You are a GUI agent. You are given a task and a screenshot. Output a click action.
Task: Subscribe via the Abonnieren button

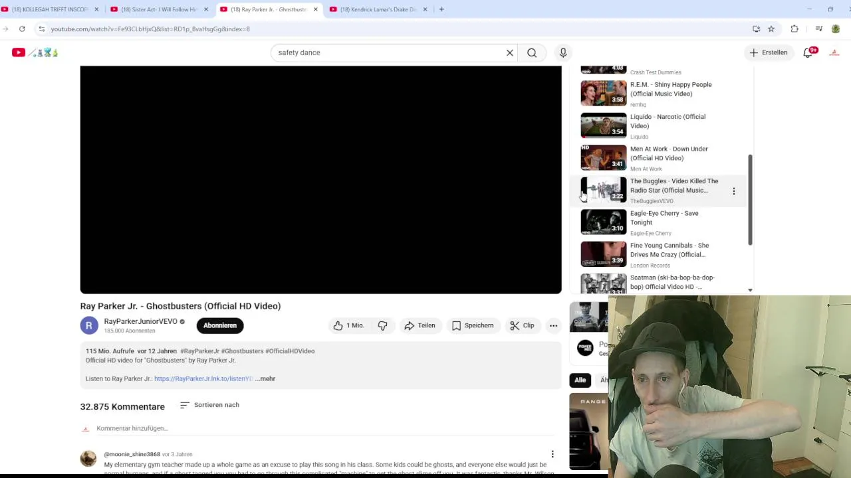[x=220, y=325]
